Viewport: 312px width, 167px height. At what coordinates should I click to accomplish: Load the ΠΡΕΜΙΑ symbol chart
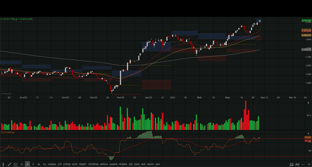[x=123, y=164]
